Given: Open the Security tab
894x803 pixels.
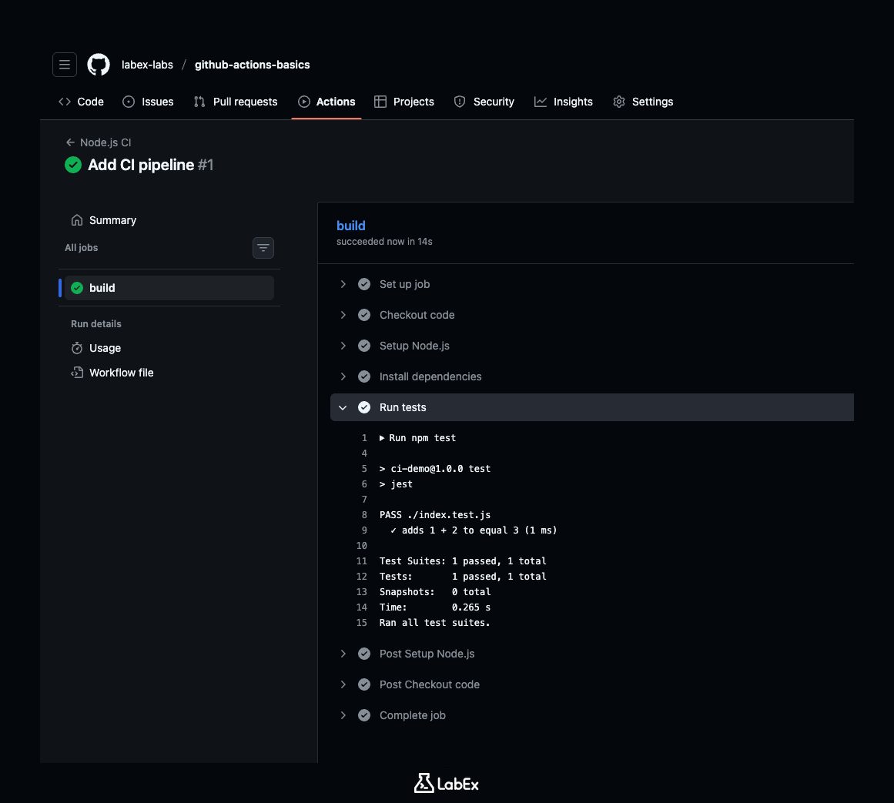Looking at the screenshot, I should click(484, 102).
